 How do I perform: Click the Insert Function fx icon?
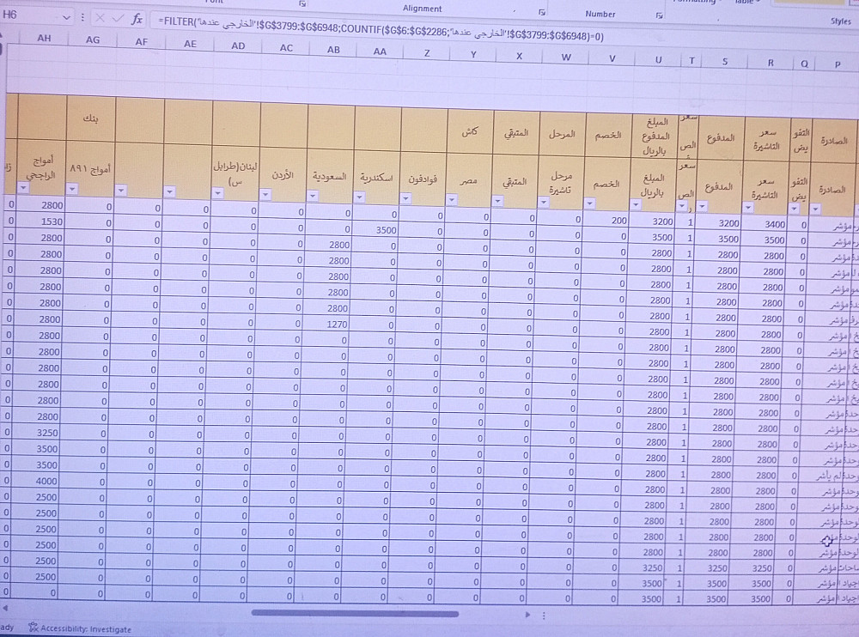point(137,19)
